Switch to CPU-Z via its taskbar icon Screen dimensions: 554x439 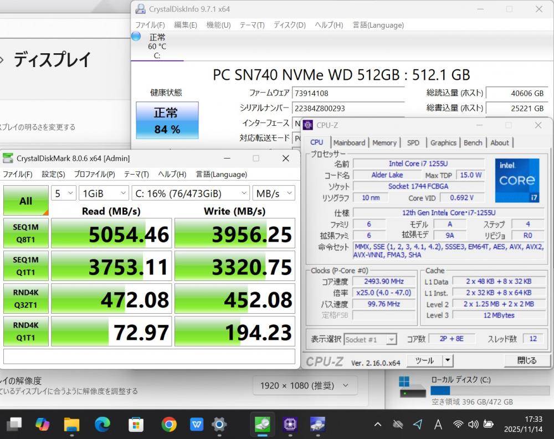coord(290,424)
